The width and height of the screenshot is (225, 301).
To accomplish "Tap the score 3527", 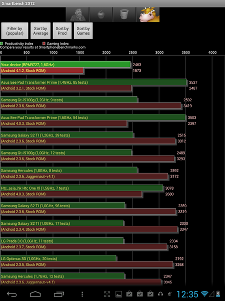I will 193,82.
